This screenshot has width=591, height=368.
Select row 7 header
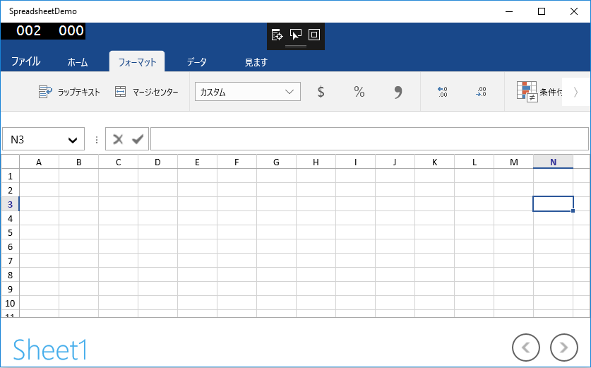point(10,261)
